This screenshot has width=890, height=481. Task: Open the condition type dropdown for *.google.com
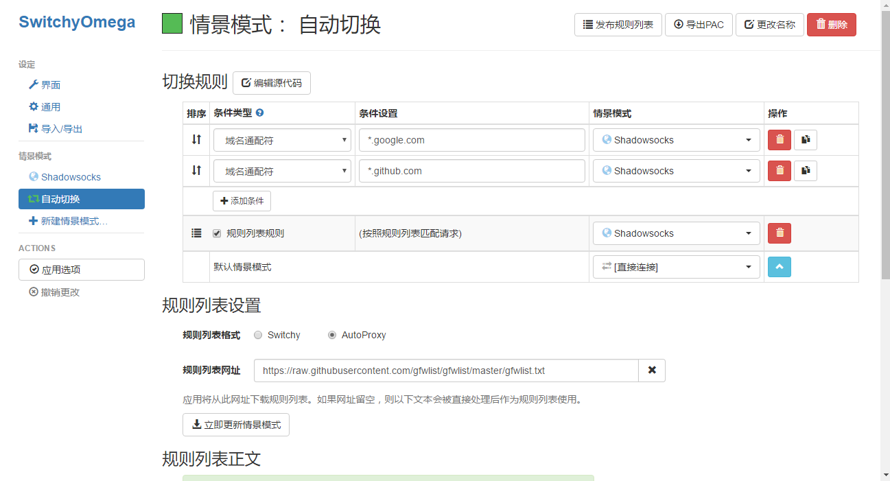coord(282,140)
